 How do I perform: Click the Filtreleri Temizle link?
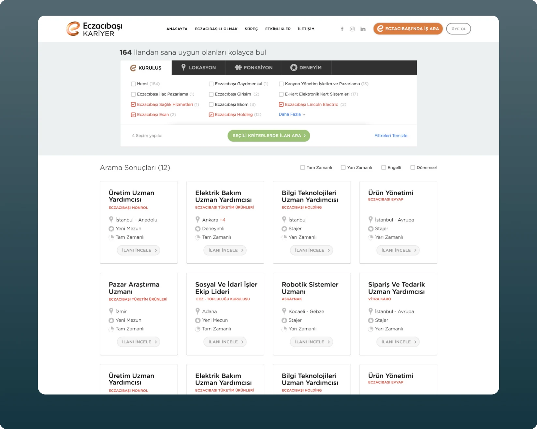(x=391, y=136)
